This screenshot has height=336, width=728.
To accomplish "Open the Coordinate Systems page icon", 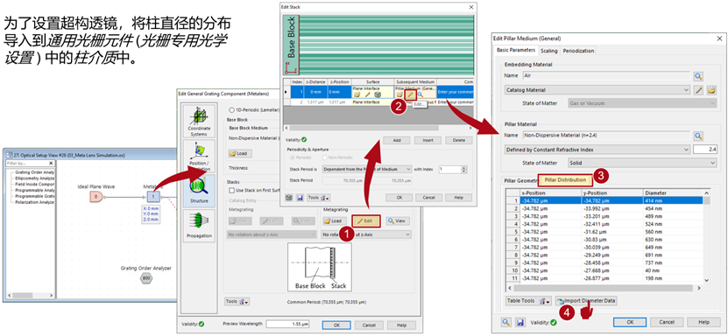I will click(x=198, y=121).
